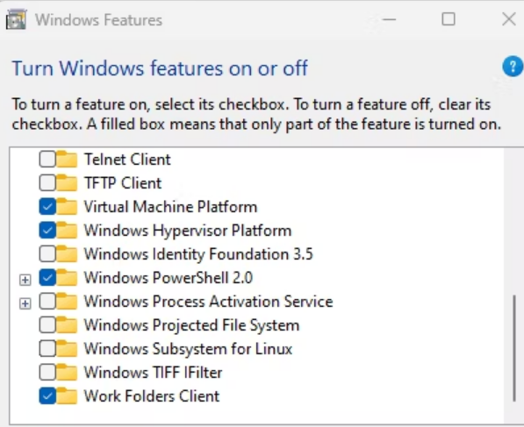This screenshot has height=427, width=524.
Task: Disable the Work Folders Client checkbox
Action: [x=47, y=396]
